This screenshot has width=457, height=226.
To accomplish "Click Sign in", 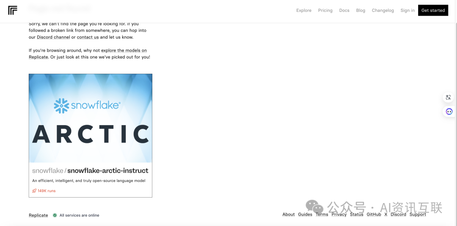I will 407,11.
